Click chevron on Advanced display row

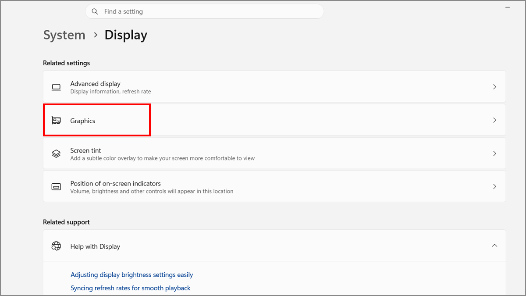coord(494,87)
